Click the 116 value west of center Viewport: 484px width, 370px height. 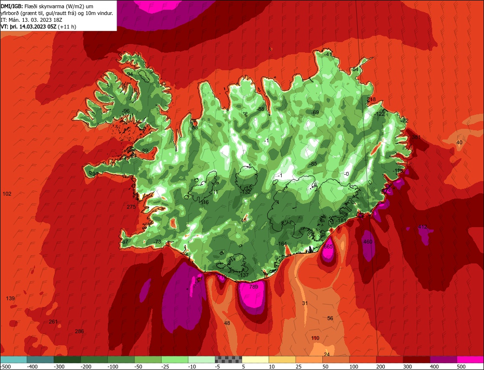click(204, 202)
